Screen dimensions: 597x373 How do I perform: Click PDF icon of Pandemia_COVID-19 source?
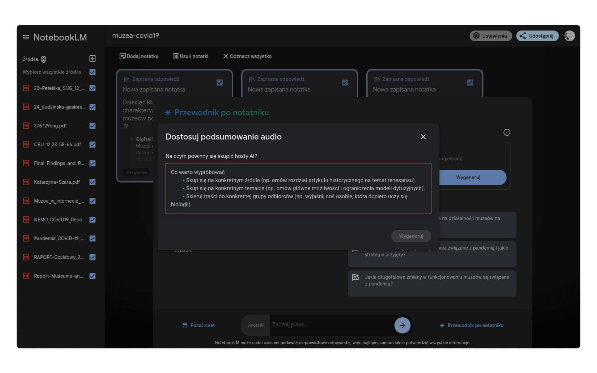tap(26, 238)
